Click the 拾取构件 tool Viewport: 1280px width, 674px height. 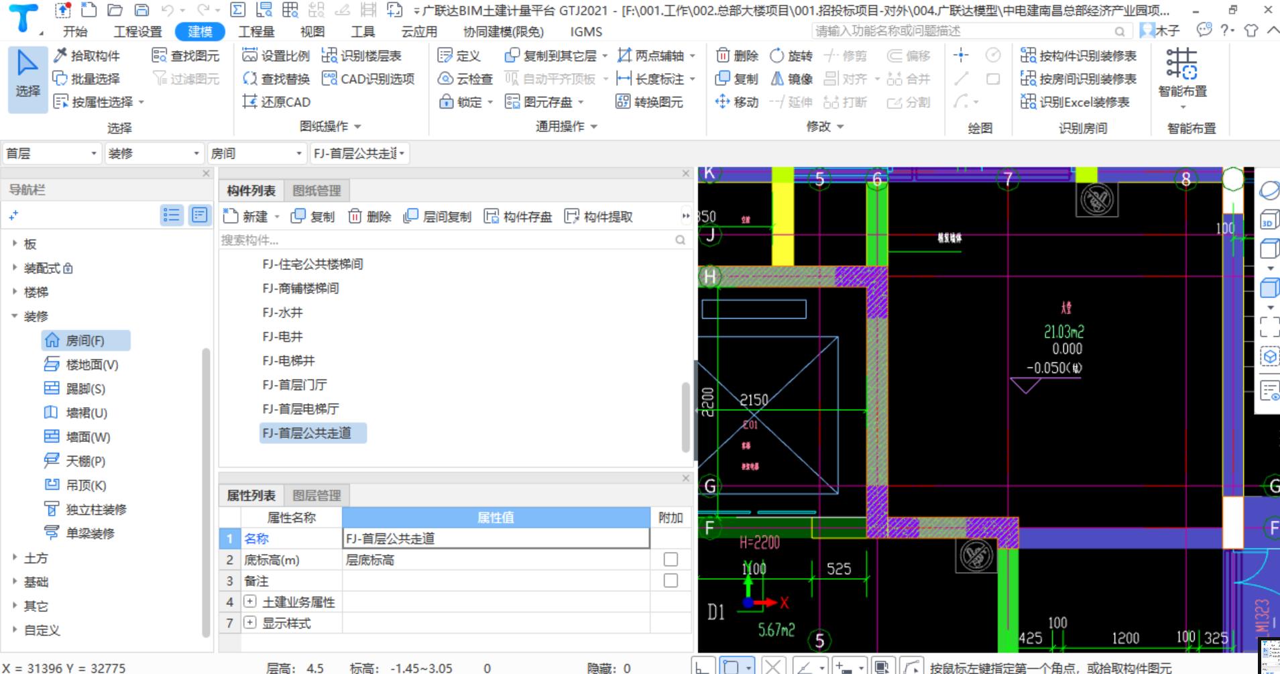tap(87, 56)
